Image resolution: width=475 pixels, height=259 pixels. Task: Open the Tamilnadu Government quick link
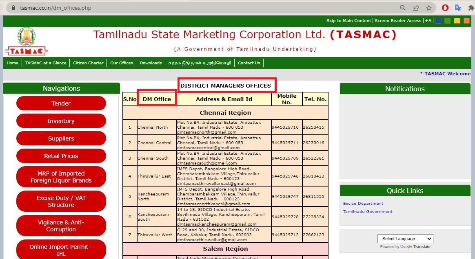point(367,211)
